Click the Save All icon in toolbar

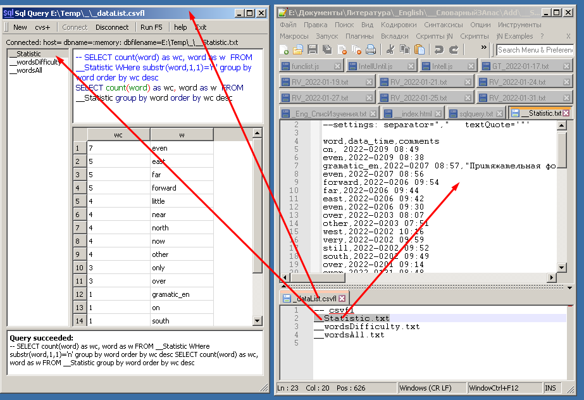coord(327,49)
